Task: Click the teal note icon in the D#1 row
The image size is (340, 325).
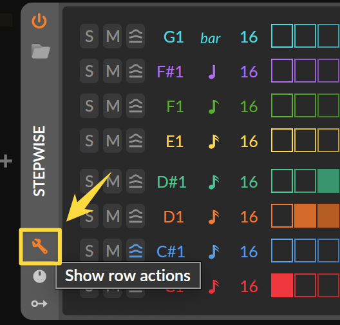Action: [x=214, y=182]
